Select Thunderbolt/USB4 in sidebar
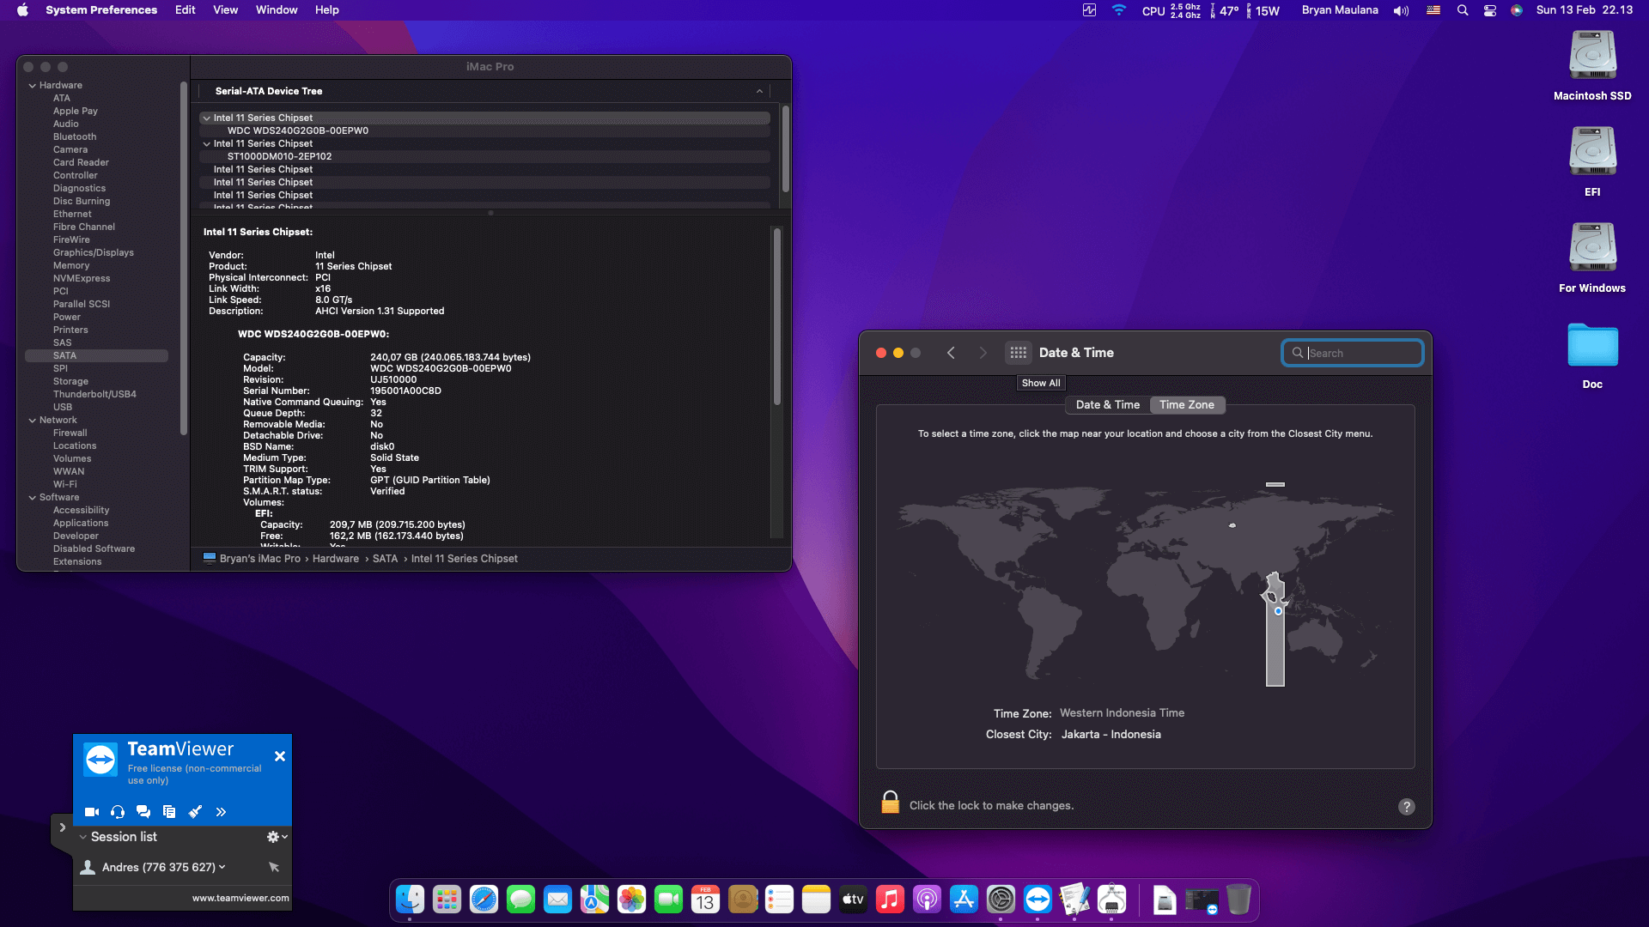The width and height of the screenshot is (1649, 927). 94,395
